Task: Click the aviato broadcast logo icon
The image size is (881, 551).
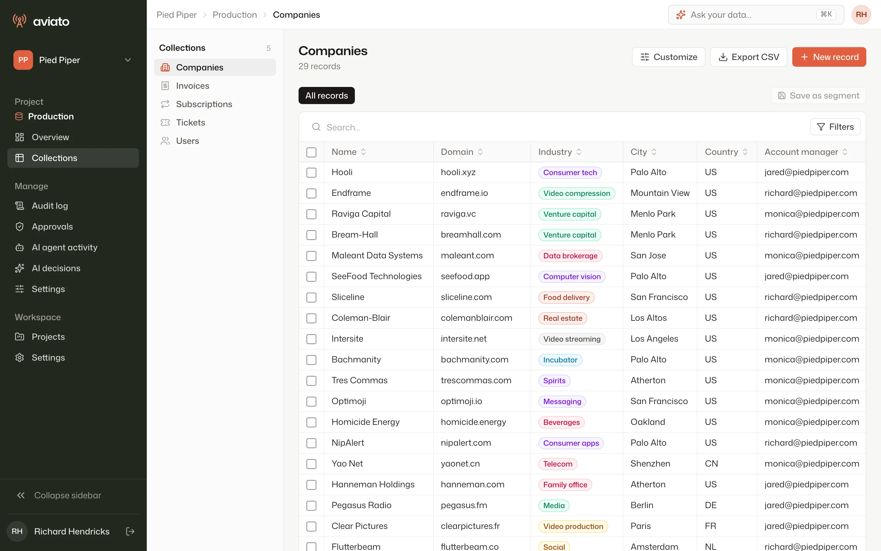Action: pyautogui.click(x=20, y=21)
